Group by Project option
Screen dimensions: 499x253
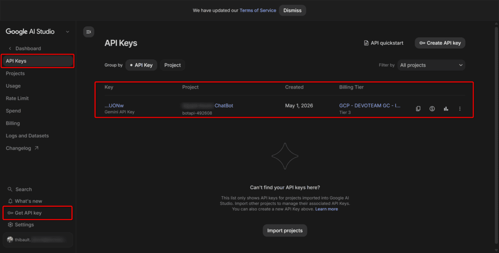[x=173, y=65]
